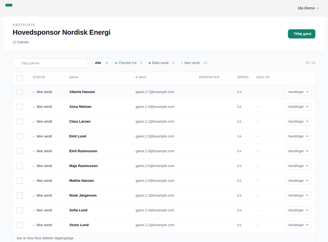Filter by Ikke sendt
328x242 pixels.
(194, 63)
